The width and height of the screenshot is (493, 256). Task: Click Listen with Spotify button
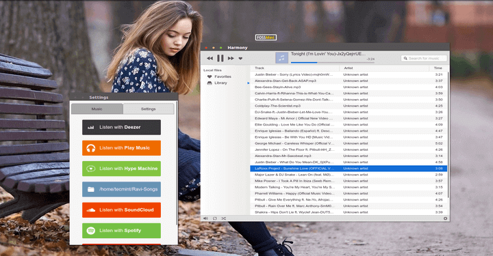pos(121,231)
